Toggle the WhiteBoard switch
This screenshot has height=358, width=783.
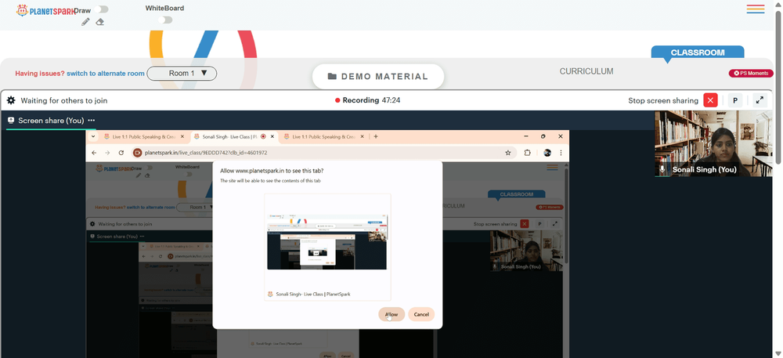pyautogui.click(x=164, y=20)
